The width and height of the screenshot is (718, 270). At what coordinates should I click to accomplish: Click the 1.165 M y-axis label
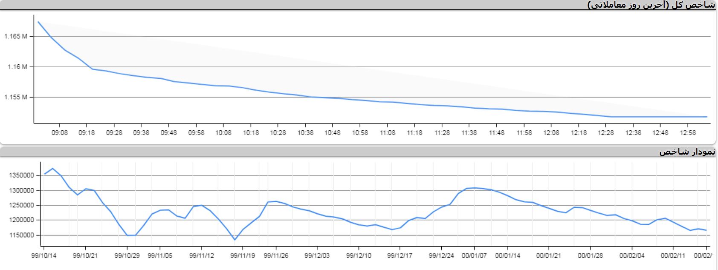click(x=16, y=37)
